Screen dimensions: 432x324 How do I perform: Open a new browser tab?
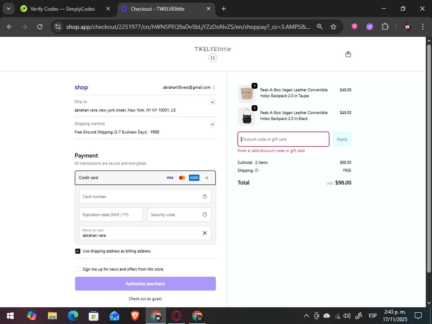(223, 9)
